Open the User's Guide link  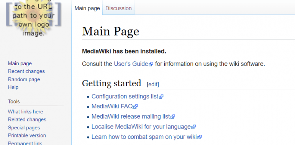tap(131, 64)
